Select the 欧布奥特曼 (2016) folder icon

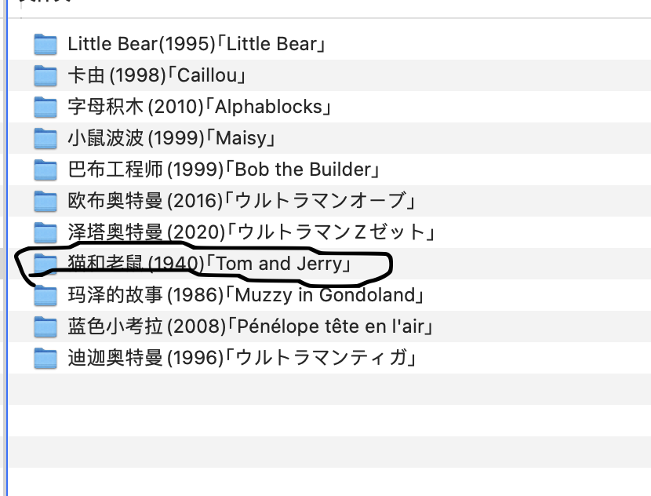46,201
